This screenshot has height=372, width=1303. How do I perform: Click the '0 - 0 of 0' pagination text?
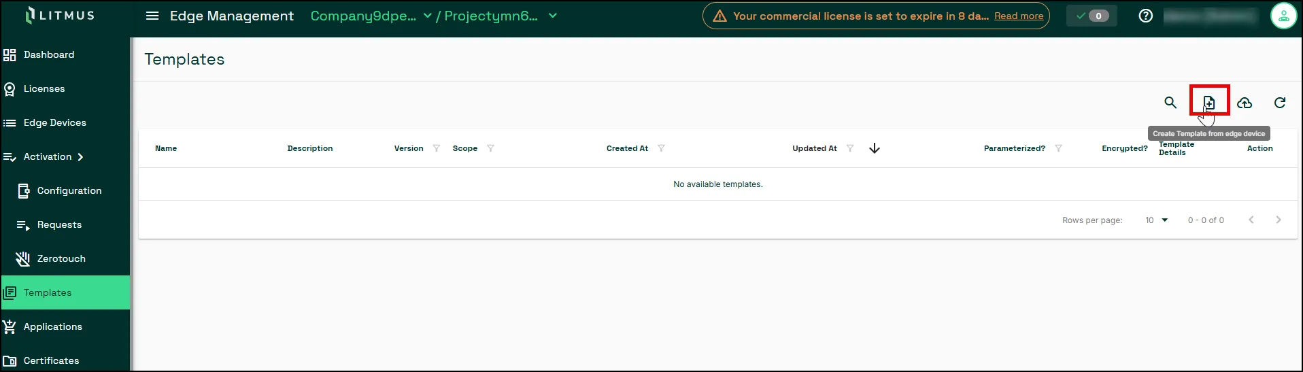[1206, 220]
